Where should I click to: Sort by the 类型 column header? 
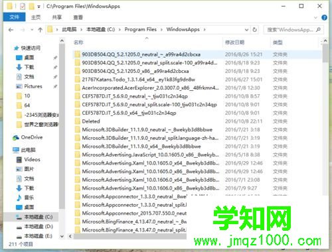278,42
